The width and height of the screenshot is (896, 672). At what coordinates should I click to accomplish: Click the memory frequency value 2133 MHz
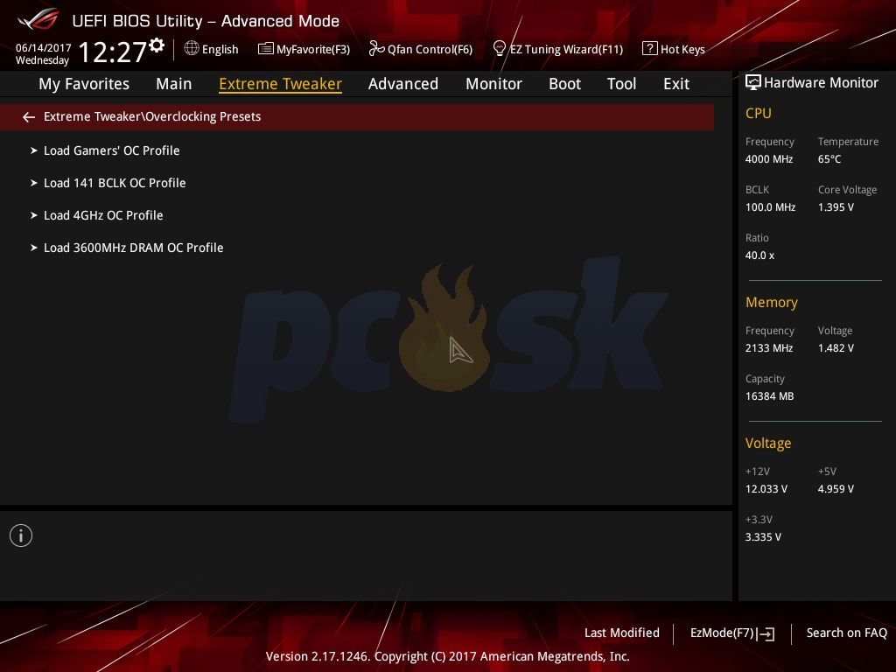[x=769, y=348]
